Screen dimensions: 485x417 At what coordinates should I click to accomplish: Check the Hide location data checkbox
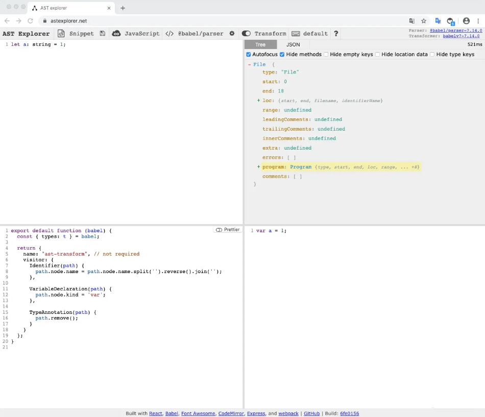[378, 55]
